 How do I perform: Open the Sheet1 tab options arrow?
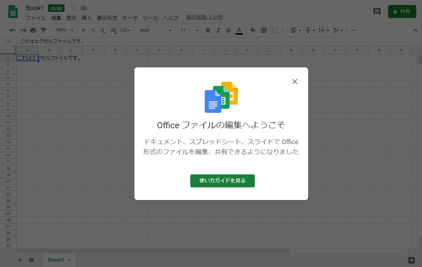click(69, 260)
